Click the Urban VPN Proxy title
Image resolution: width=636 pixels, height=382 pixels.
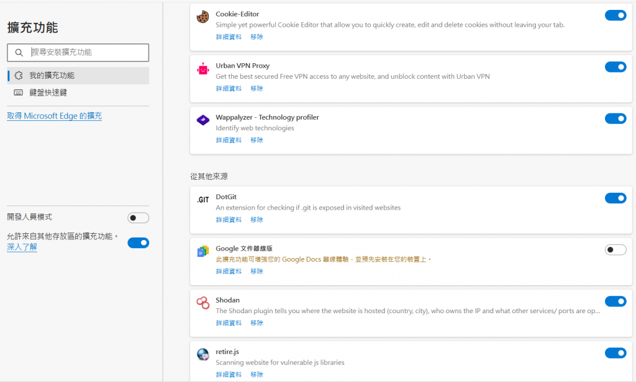click(x=243, y=66)
